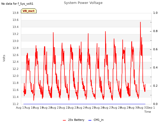Click the chart title System Power Voltage
This screenshot has height=125, width=167.
(83, 3)
